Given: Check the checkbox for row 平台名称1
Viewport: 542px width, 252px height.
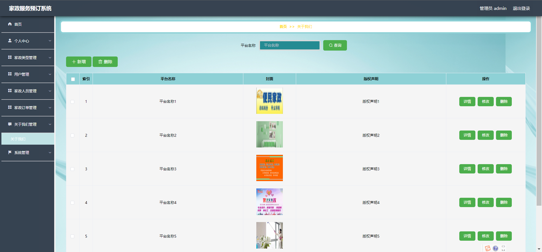Looking at the screenshot, I should 73,102.
